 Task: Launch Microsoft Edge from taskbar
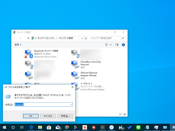31,128
